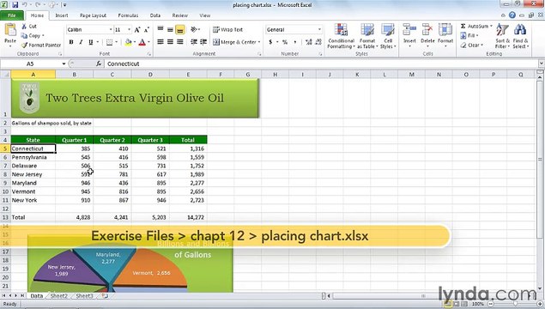545x309 pixels.
Task: Toggle Middle Align
Action: pos(170,29)
